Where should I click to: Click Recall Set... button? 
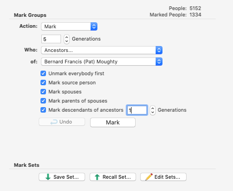click(x=113, y=177)
